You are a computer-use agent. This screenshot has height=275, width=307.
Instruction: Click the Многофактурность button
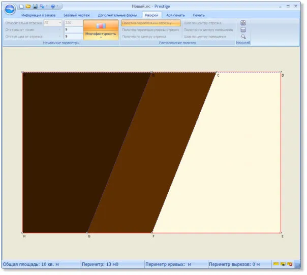click(x=101, y=30)
